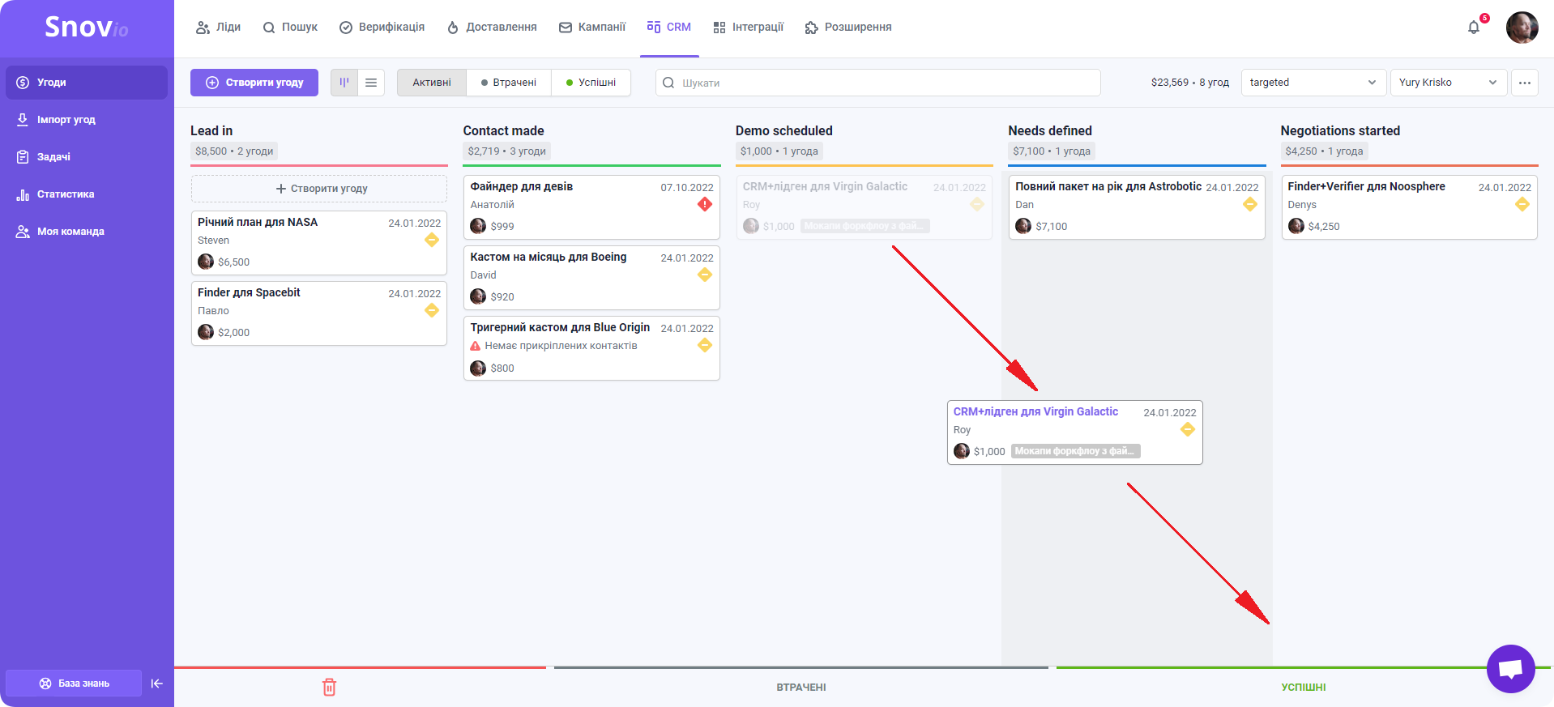Click priority icon on Finder для Spacebit
This screenshot has height=707, width=1554.
(x=432, y=310)
